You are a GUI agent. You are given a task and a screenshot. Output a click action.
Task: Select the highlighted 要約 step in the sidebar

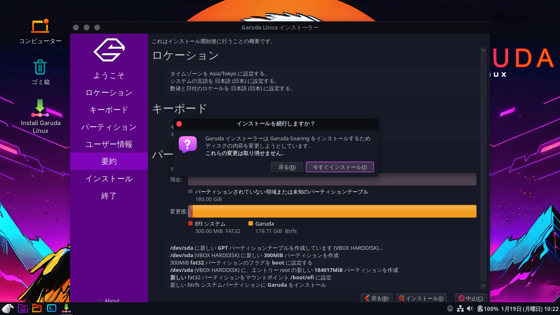(109, 161)
